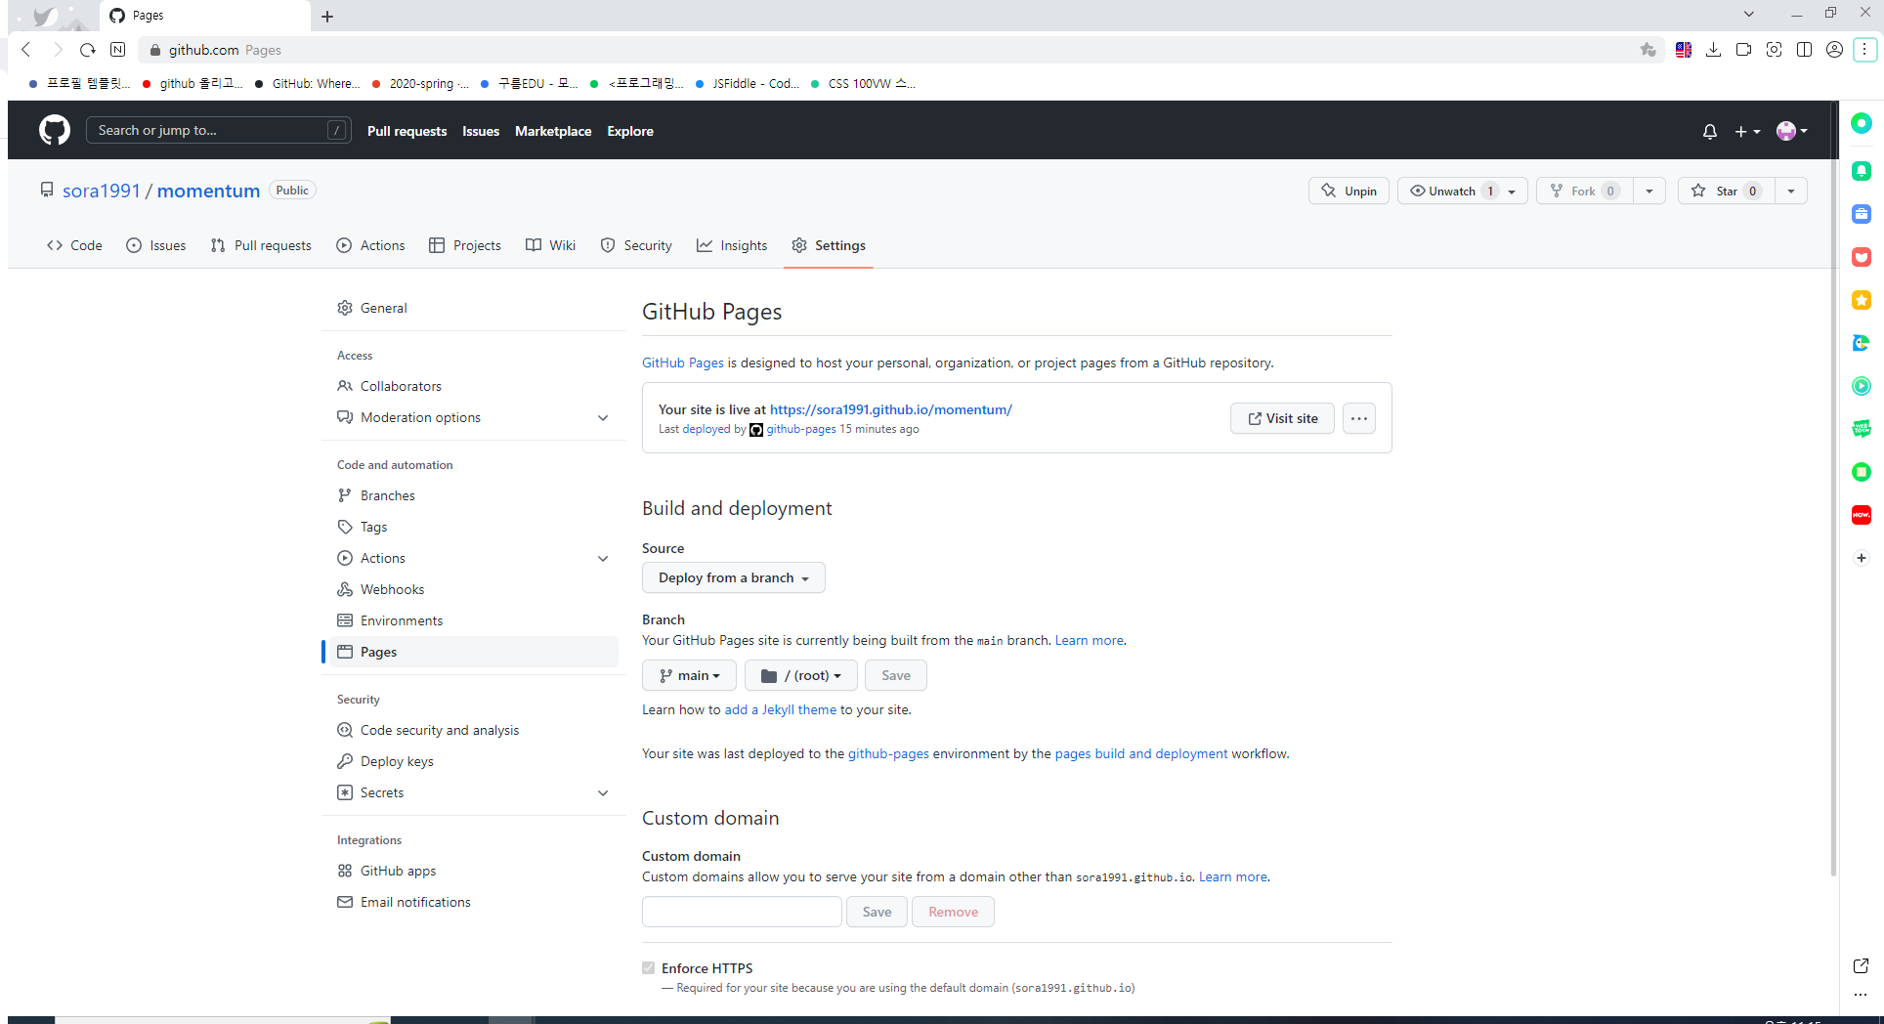Open the site options ellipsis menu
1884x1024 pixels.
click(1359, 418)
